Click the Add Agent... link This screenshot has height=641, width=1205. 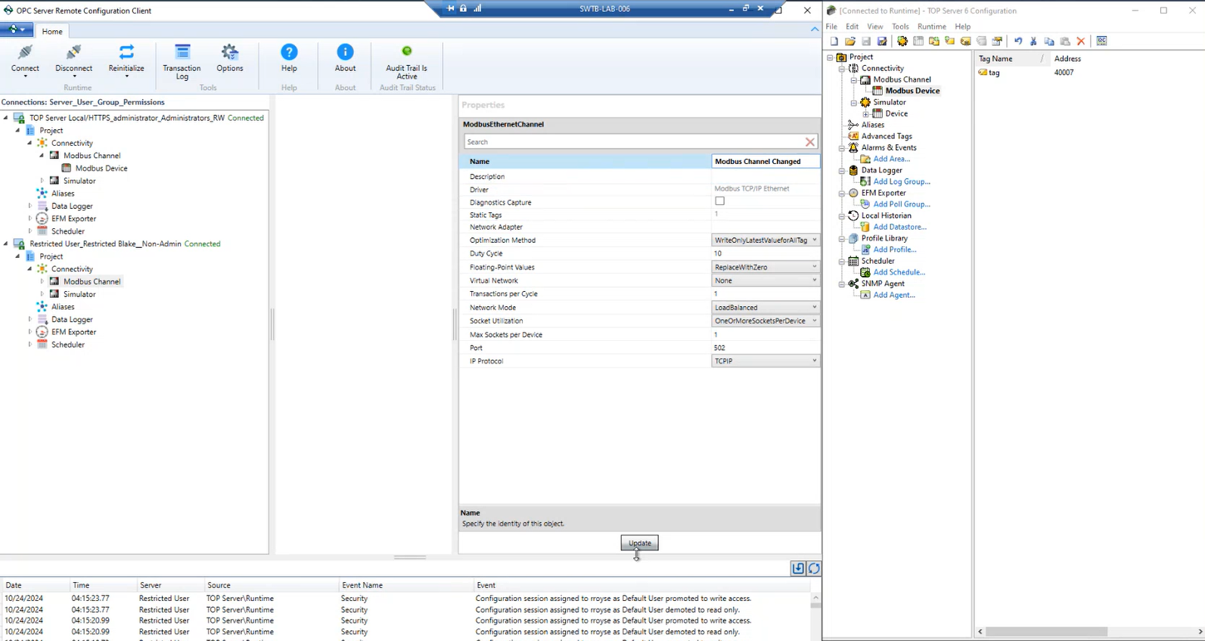click(894, 295)
